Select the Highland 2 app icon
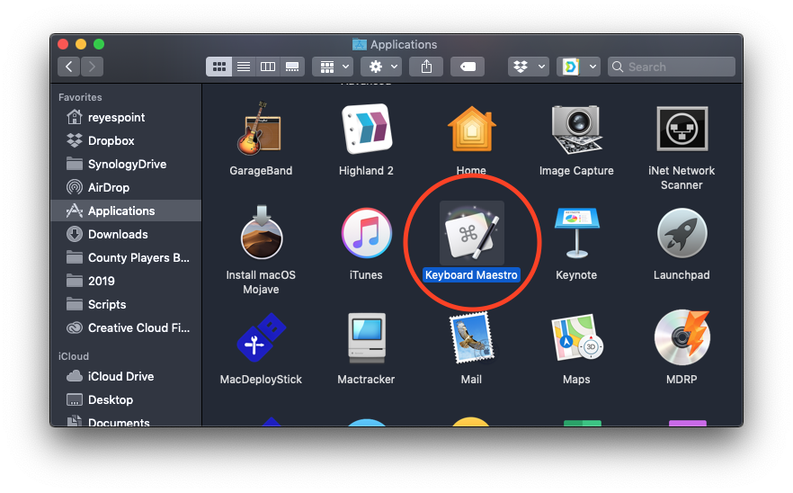 coord(366,129)
